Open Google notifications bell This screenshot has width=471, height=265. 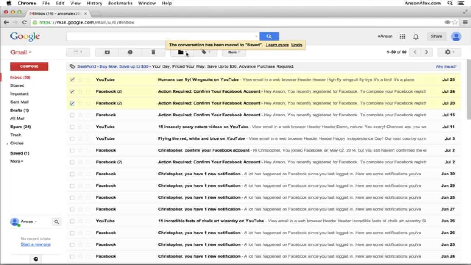[416, 36]
